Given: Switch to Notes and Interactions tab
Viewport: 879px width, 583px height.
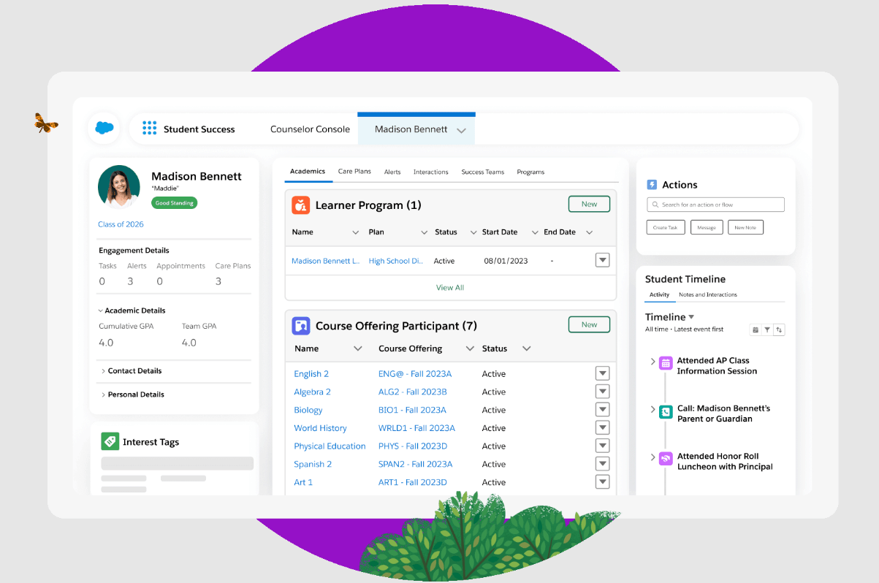Looking at the screenshot, I should [x=707, y=295].
